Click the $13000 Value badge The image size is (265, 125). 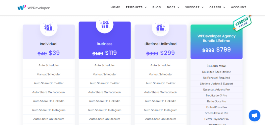point(242,23)
